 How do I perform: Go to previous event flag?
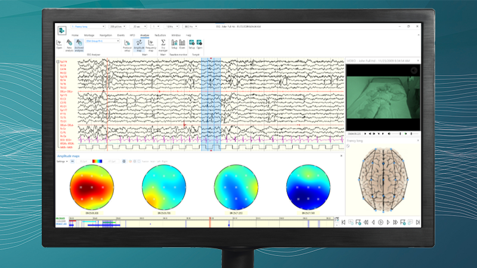click(x=358, y=222)
